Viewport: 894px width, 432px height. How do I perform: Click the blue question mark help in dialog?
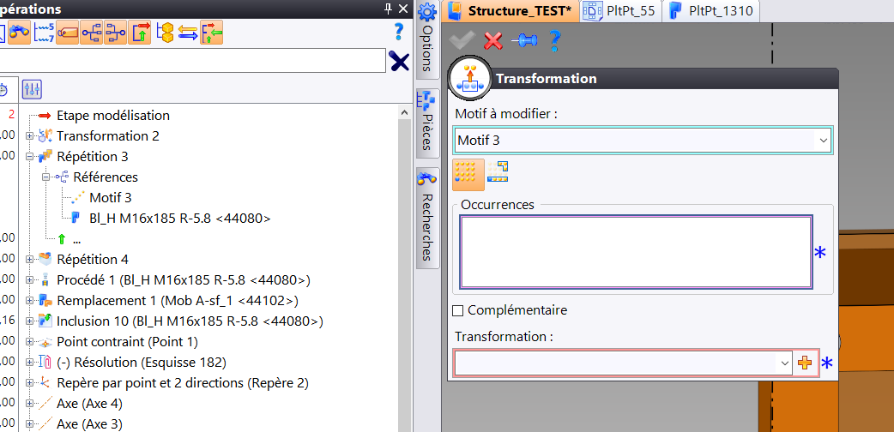(x=554, y=40)
